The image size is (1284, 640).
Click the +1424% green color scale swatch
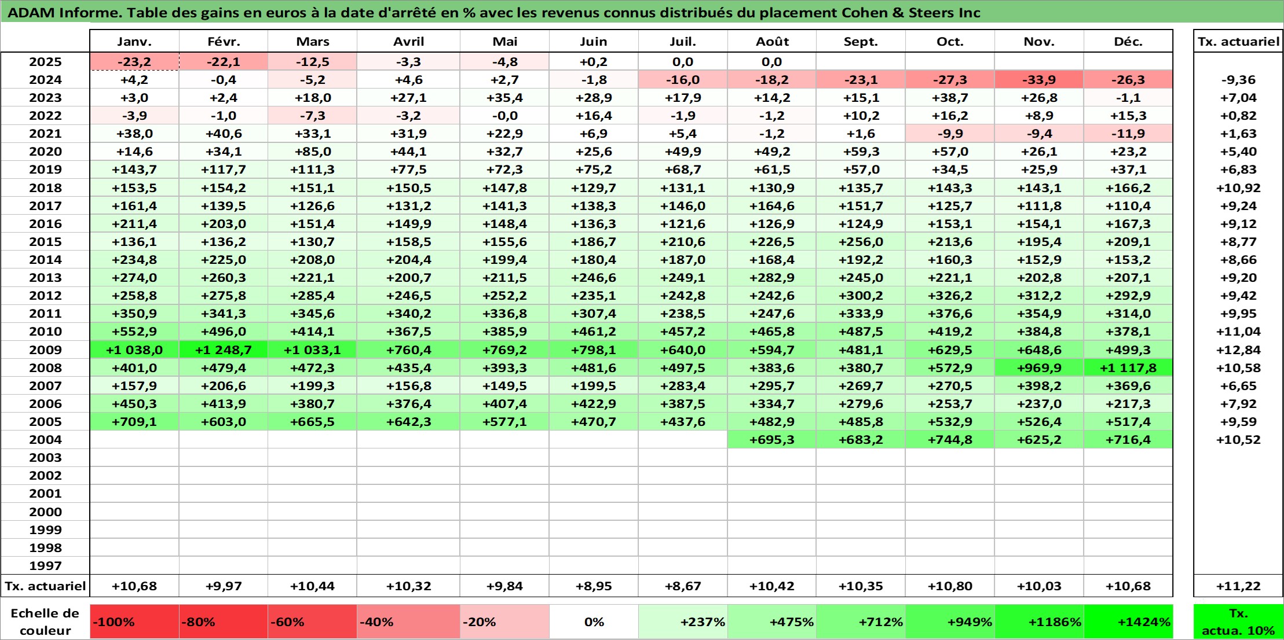click(x=1128, y=622)
